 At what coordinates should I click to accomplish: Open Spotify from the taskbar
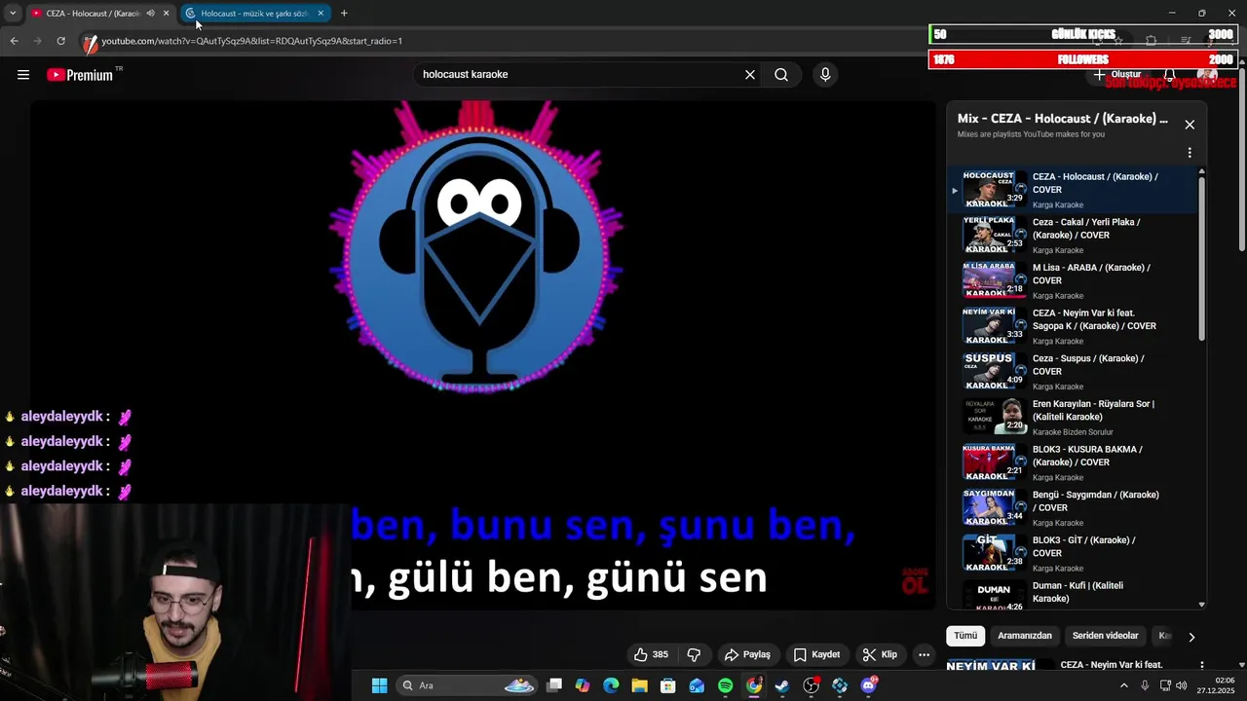tap(725, 685)
